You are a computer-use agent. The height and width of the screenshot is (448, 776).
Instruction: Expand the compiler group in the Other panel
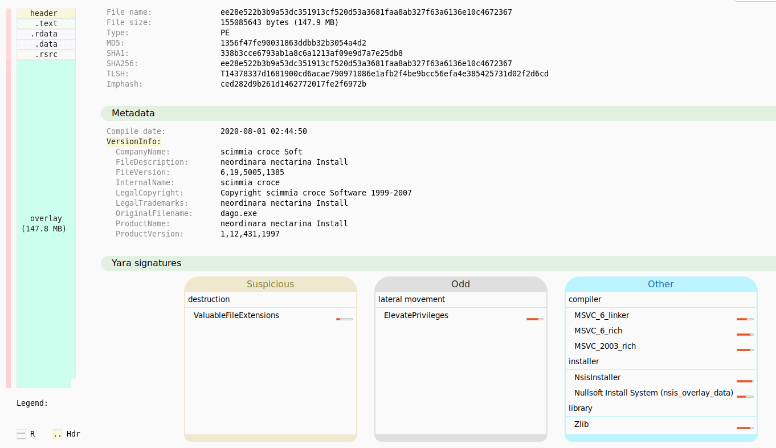pyautogui.click(x=584, y=299)
